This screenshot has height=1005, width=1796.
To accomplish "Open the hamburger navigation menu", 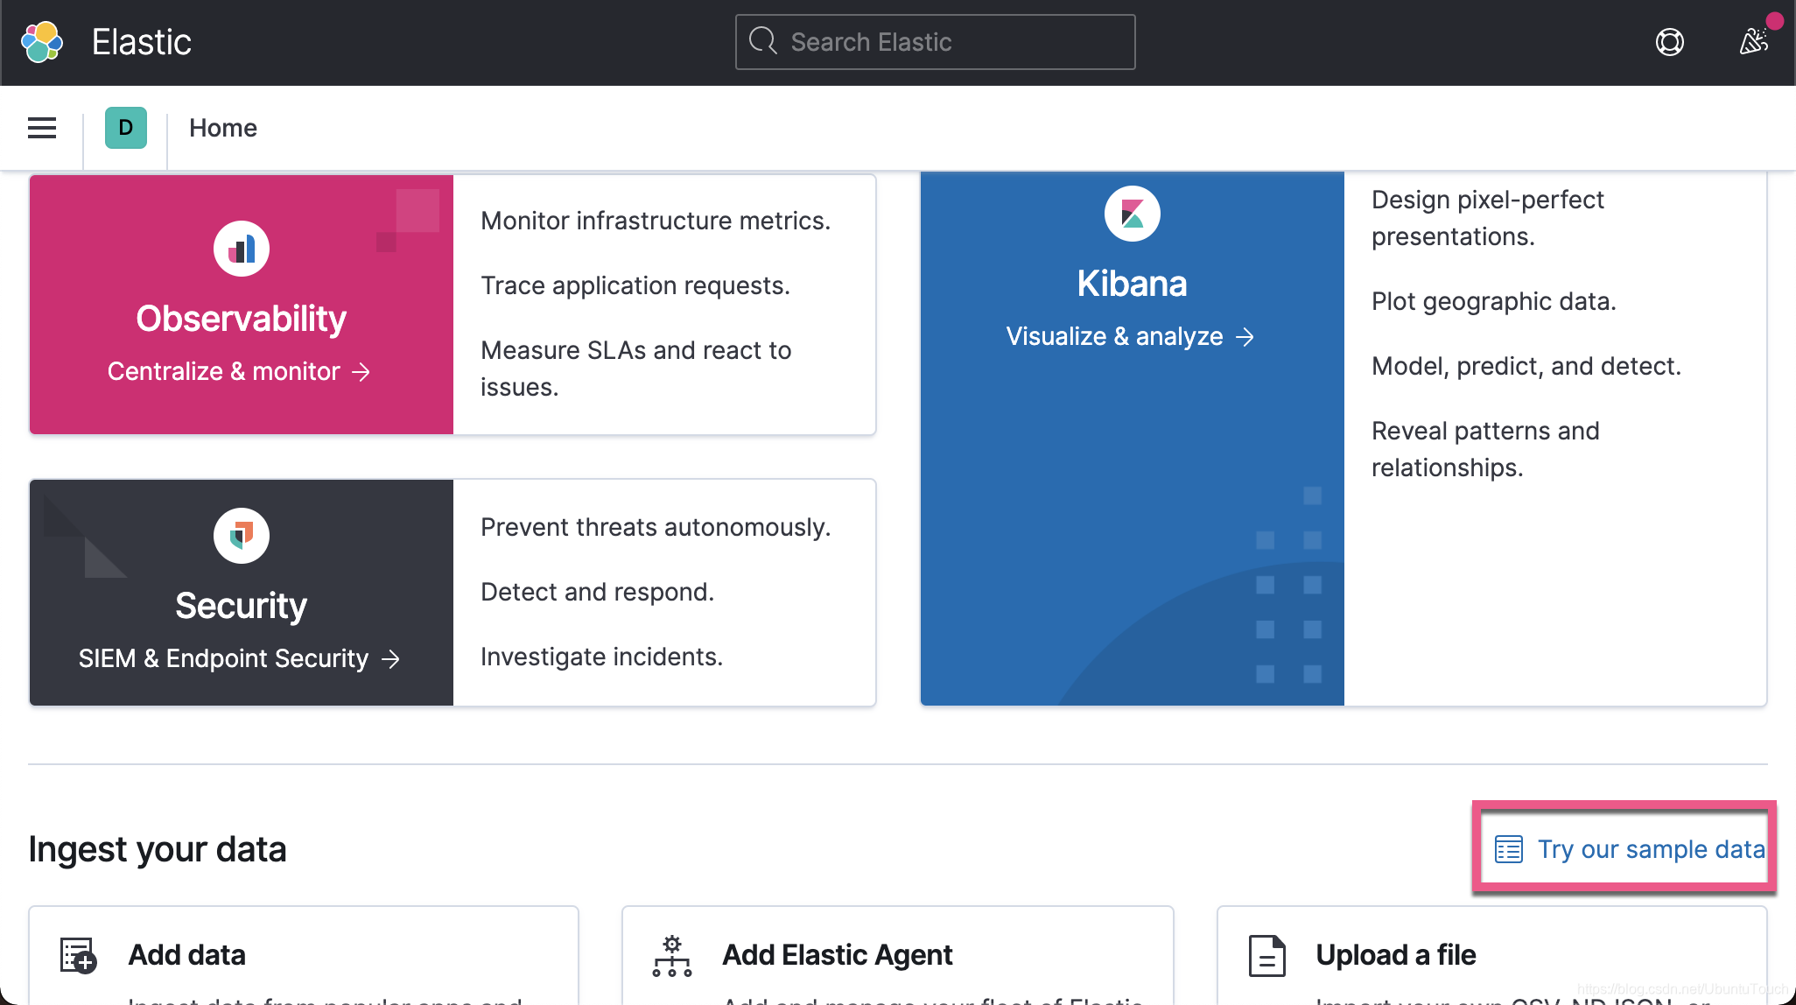I will click(x=42, y=128).
